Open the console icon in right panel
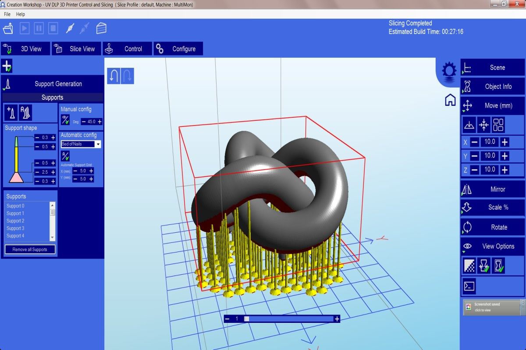 469,286
